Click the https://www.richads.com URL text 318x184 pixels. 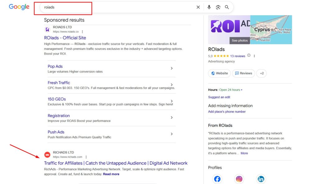67,157
